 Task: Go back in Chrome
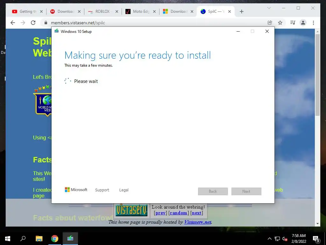[x=13, y=23]
